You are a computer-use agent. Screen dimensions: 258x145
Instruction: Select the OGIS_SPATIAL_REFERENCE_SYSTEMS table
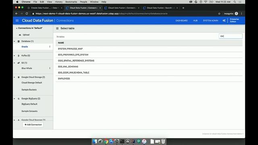tap(149, 61)
